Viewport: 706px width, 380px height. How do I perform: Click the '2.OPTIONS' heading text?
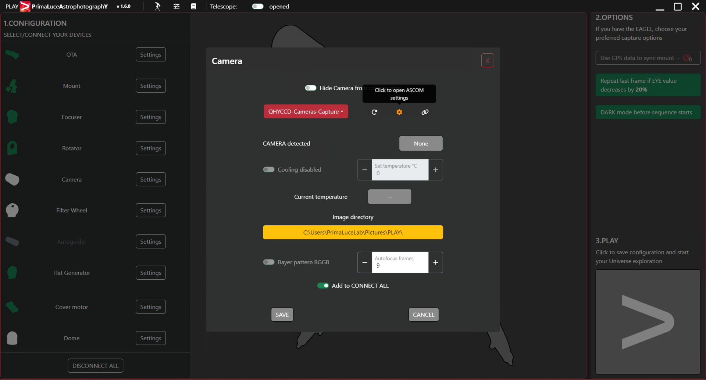pyautogui.click(x=614, y=17)
